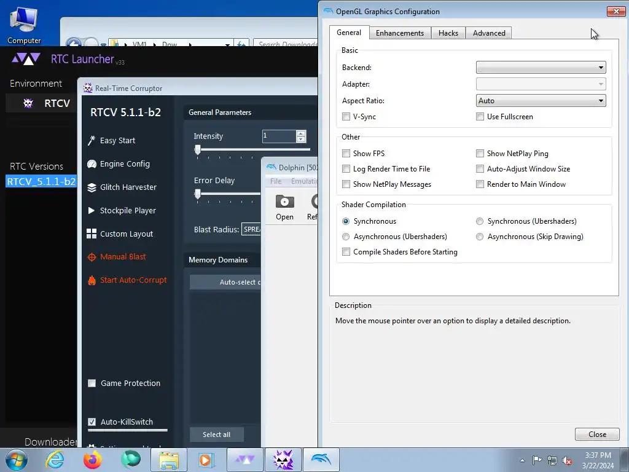Open Computer desktop icon
This screenshot has width=629, height=472.
click(24, 25)
